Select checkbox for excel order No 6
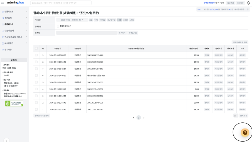Image resolution: width=252 pixels, height=142 pixels. tap(36, 76)
